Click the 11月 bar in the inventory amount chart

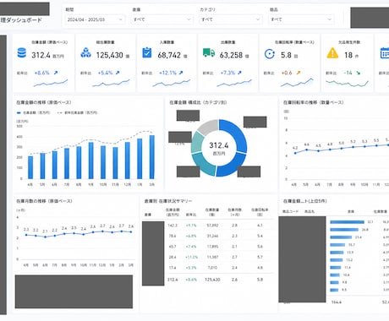pos(115,163)
